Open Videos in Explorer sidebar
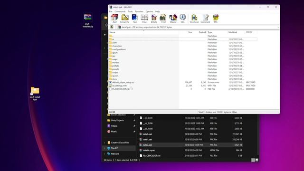The image size is (304, 171). click(114, 126)
